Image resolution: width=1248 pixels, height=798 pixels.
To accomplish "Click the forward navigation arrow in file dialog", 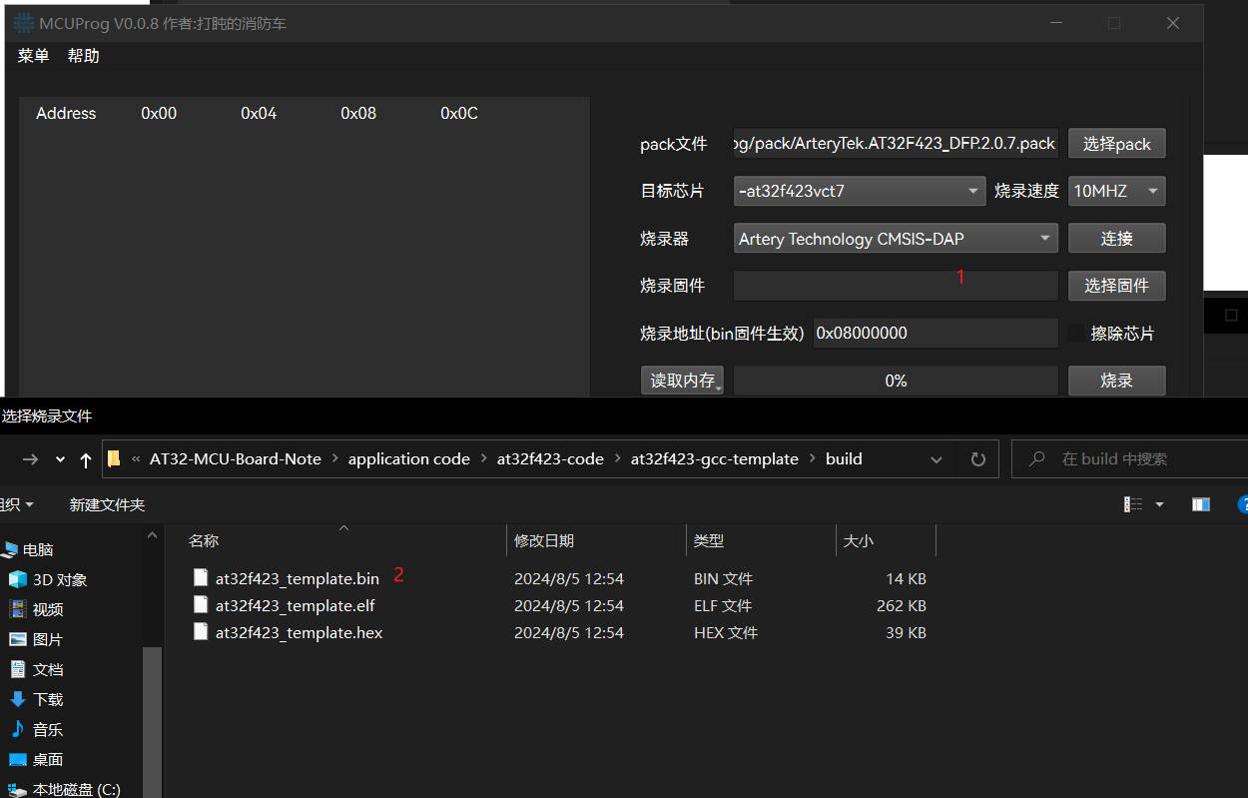I will (x=30, y=459).
